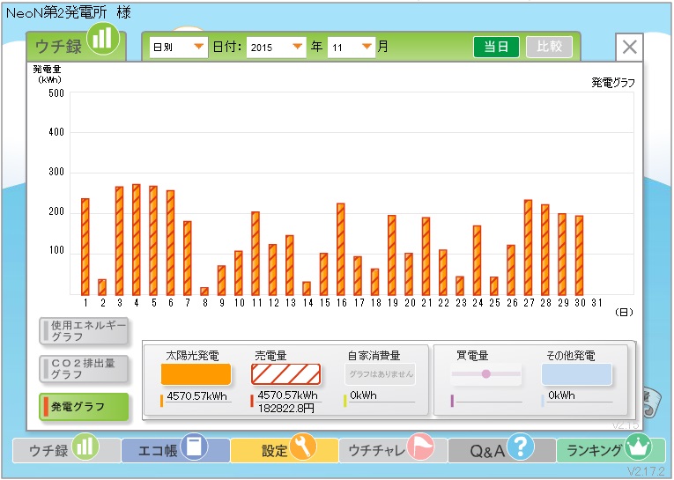674x480 pixels.
Task: Open the 日別 period dropdown
Action: coord(178,47)
